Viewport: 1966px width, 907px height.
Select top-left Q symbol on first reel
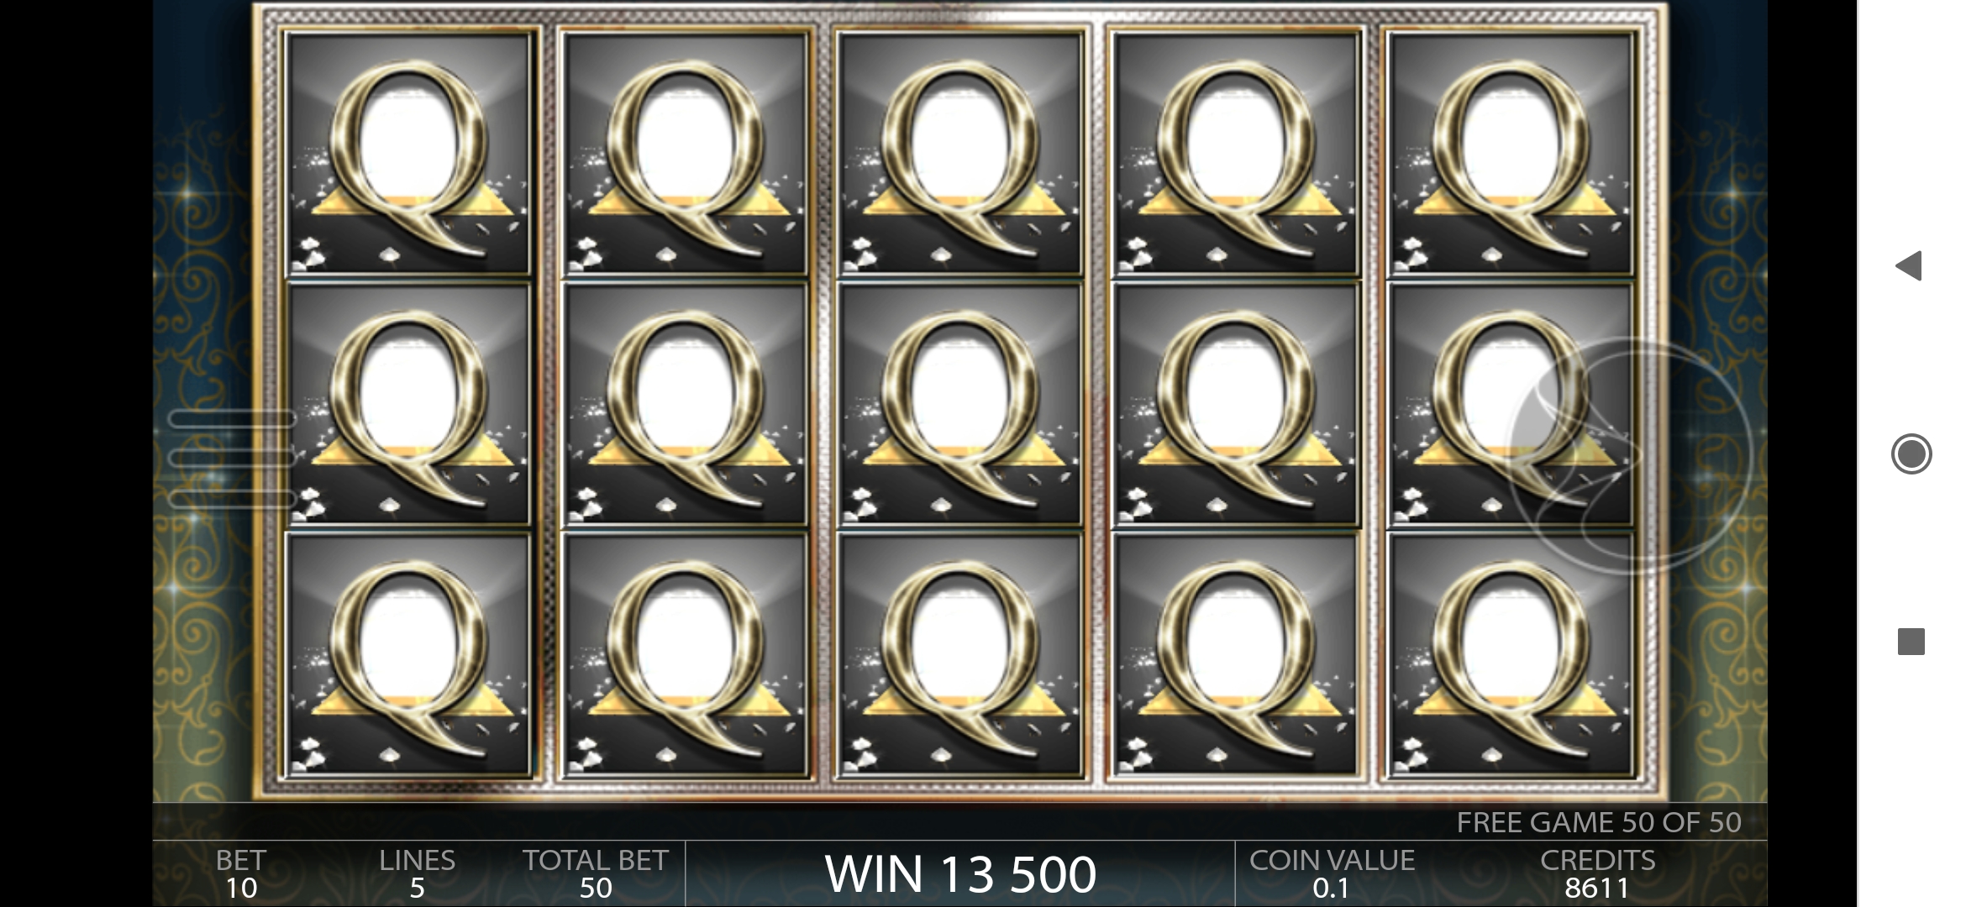[409, 154]
